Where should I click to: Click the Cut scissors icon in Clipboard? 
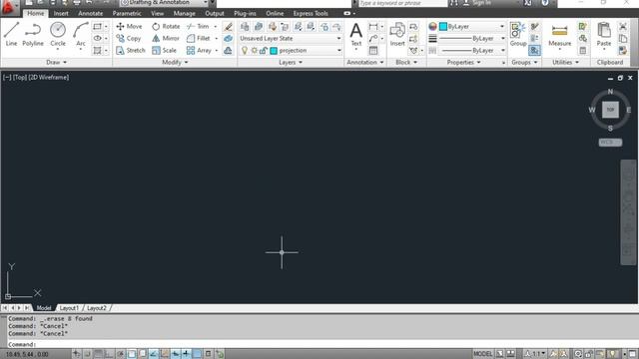[x=623, y=27]
